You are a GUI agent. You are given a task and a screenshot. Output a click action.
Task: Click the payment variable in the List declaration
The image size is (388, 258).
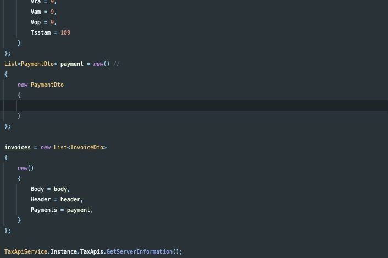pos(72,64)
